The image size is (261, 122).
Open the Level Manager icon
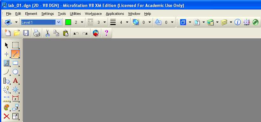(x=210, y=22)
